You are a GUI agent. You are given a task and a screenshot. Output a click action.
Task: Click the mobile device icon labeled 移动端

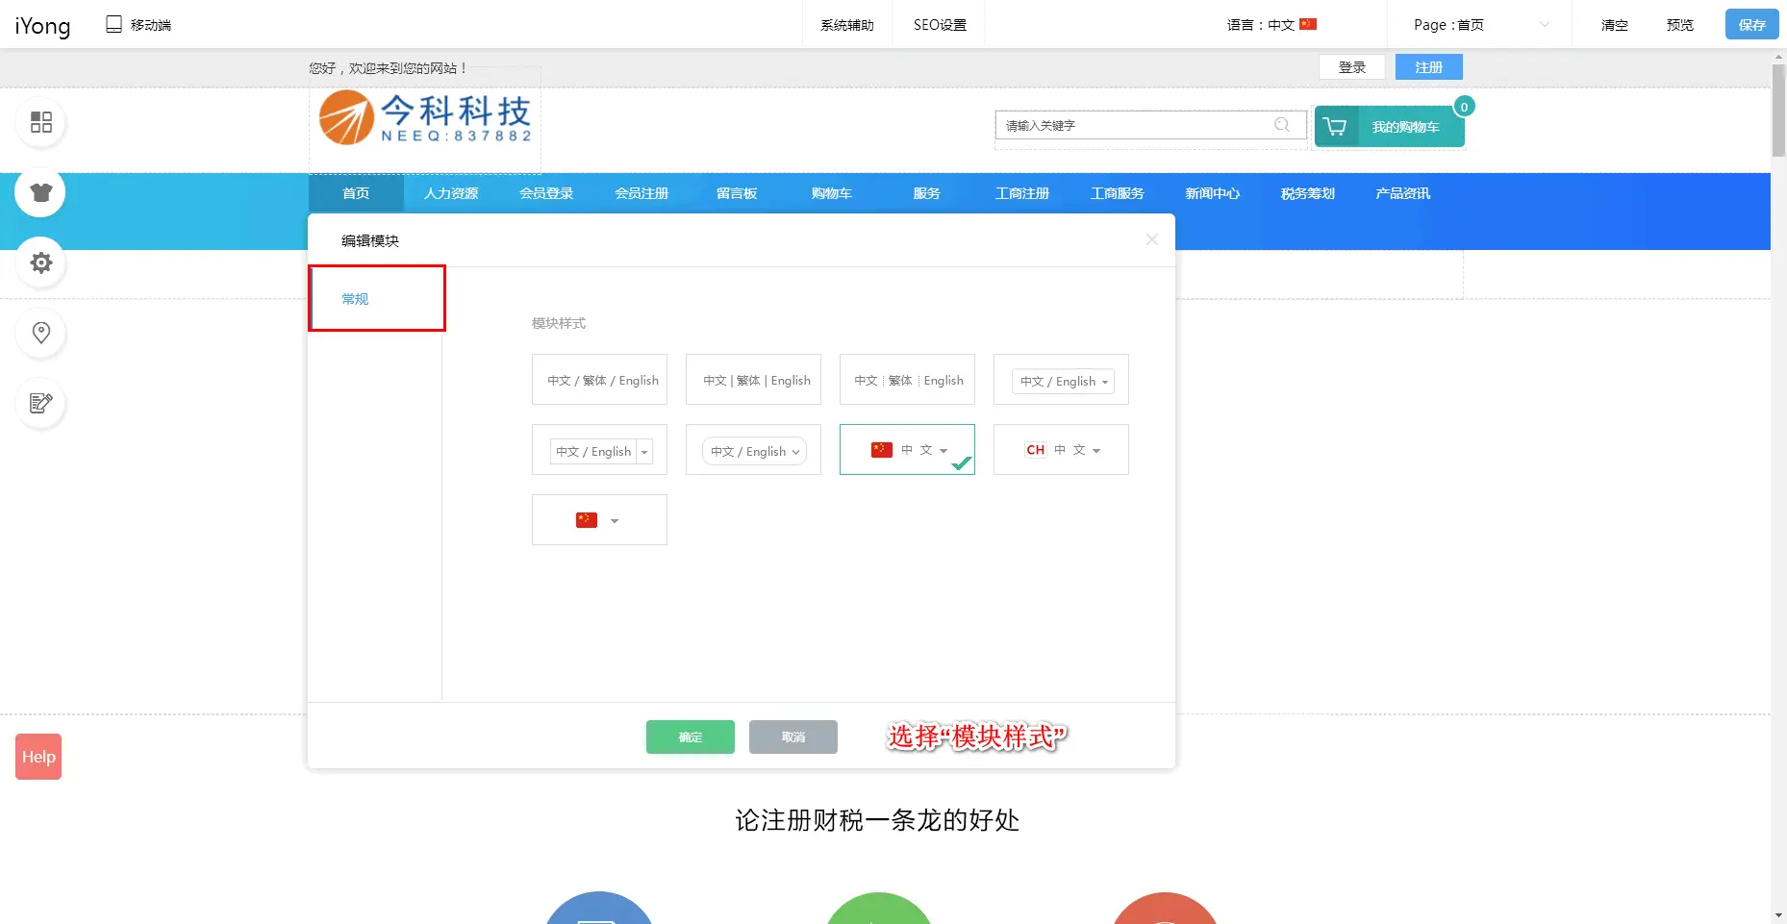(113, 24)
